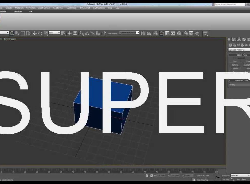Open the Customize menu
The width and height of the screenshot is (250, 184).
tap(71, 8)
